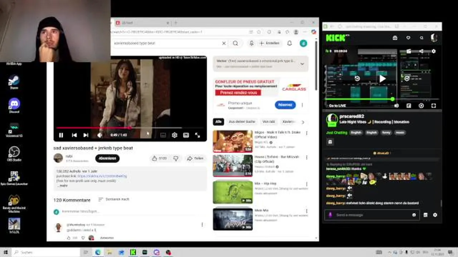The image size is (458, 257).
Task: Open options for the first comment
Action: [x=202, y=225]
